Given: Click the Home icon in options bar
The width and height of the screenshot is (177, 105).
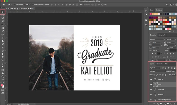Looking at the screenshot, I should click(4, 5).
